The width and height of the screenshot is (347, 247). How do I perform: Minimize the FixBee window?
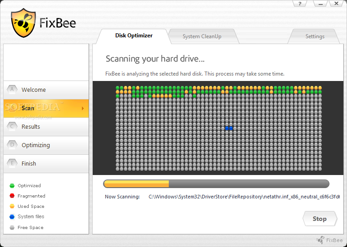coord(320,4)
